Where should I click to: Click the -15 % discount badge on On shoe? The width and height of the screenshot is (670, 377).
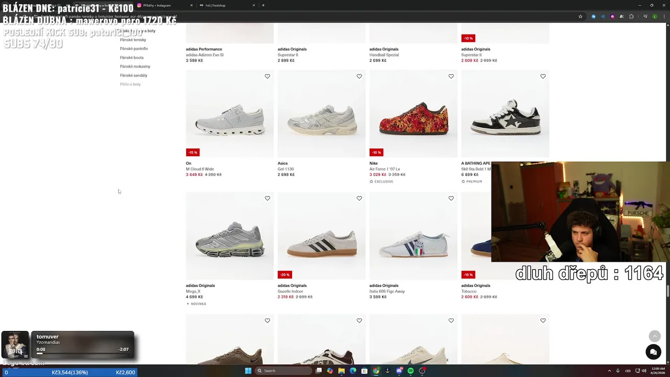click(193, 152)
